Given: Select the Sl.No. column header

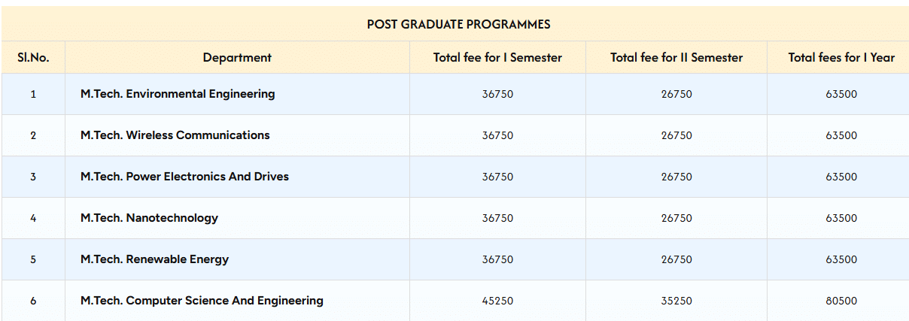Looking at the screenshot, I should pos(33,57).
